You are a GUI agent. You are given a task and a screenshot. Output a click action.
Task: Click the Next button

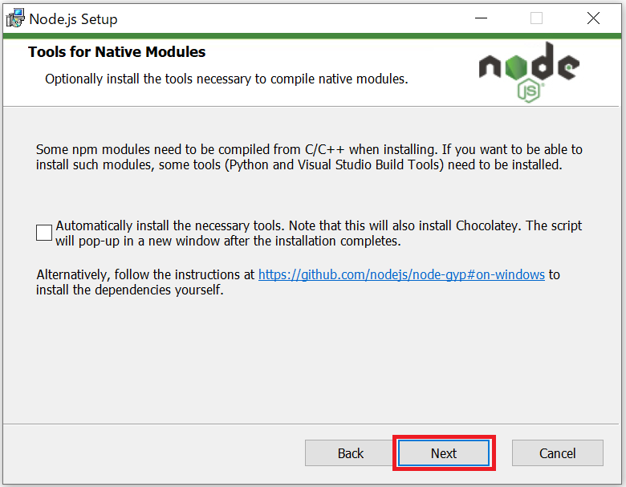pyautogui.click(x=444, y=453)
